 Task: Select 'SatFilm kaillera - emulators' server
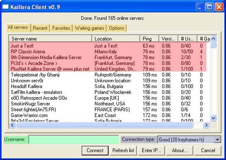(x=108, y=92)
